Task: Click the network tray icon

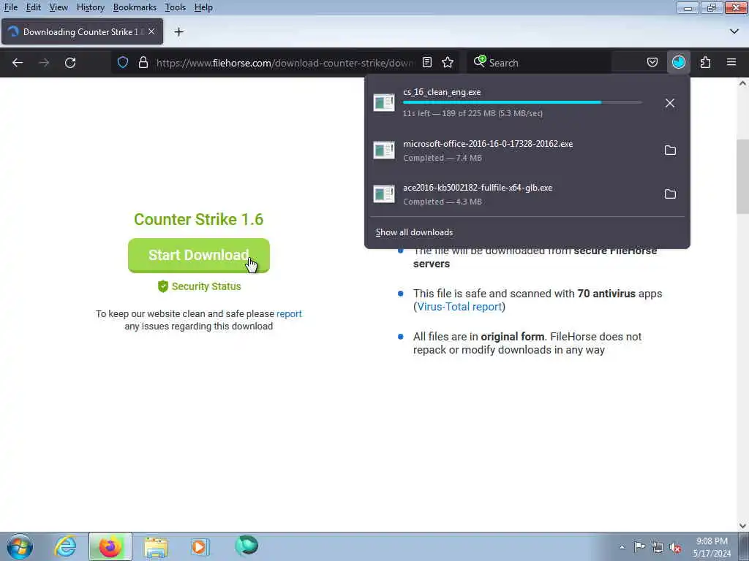Action: pos(658,547)
